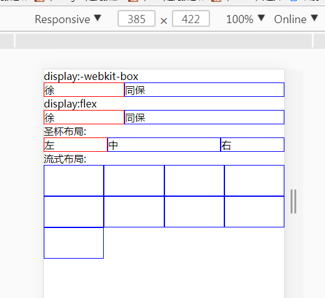This screenshot has height=298, width=325.
Task: Click the '流式布局:' heading text
Action: pos(65,159)
